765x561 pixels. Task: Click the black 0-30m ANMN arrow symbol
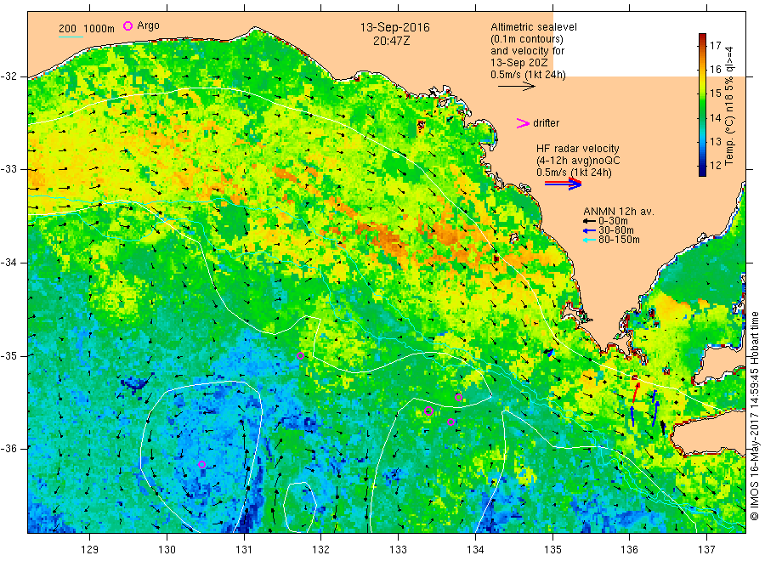point(589,221)
